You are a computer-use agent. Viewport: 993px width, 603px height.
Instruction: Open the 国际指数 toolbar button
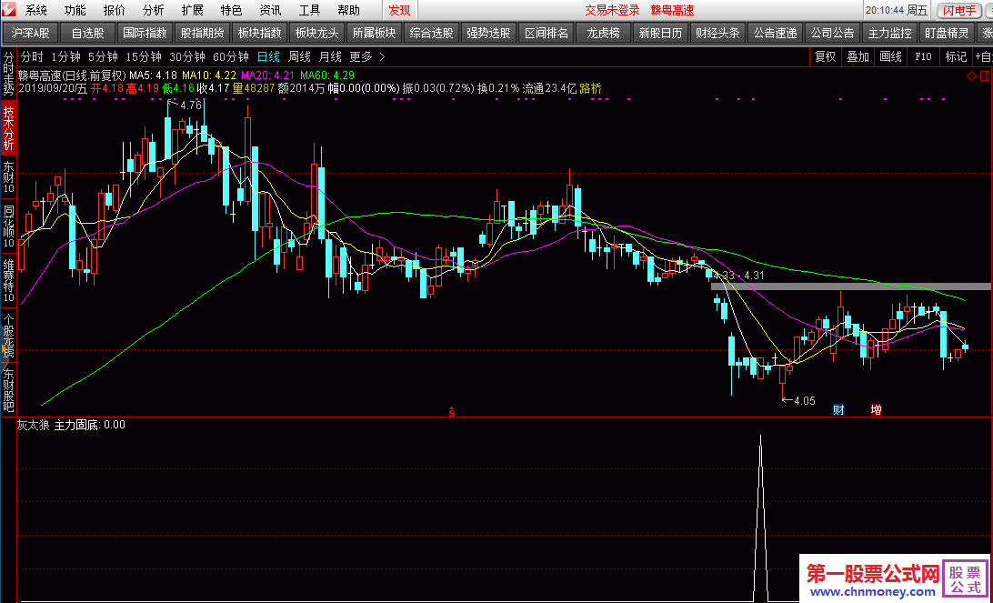[x=145, y=33]
